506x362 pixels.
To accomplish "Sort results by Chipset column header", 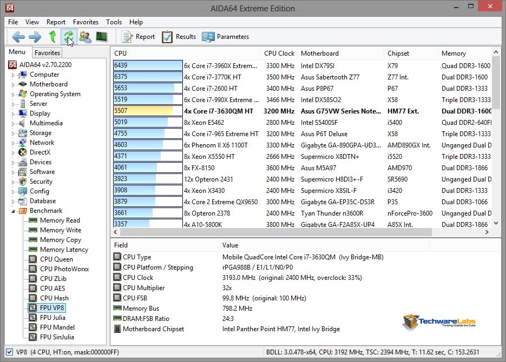I will point(411,53).
